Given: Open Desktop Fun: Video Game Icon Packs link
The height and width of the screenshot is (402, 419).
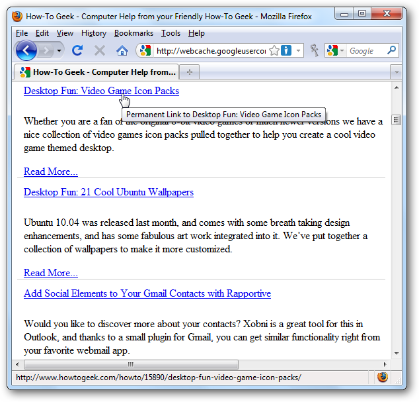Looking at the screenshot, I should point(101,91).
